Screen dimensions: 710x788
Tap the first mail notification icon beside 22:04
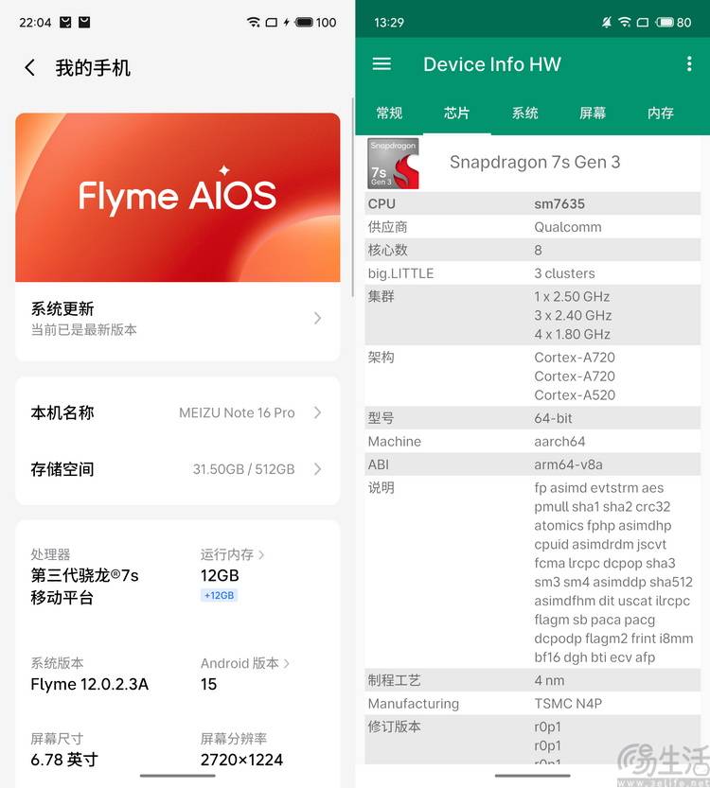click(65, 22)
